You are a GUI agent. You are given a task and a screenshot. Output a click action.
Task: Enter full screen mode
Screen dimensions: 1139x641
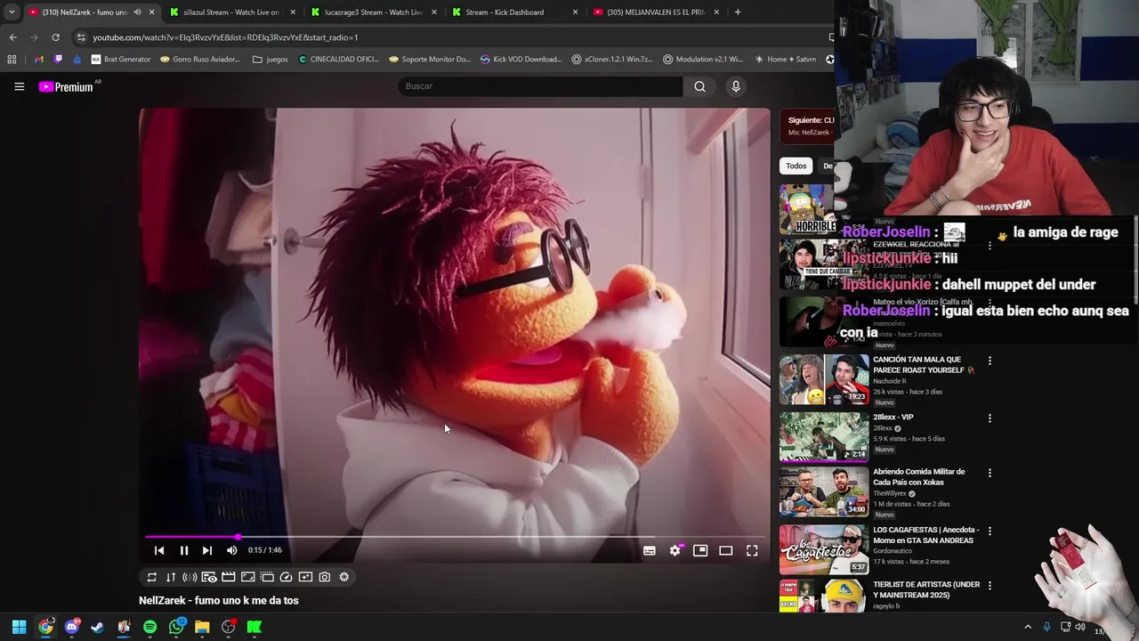[752, 551]
